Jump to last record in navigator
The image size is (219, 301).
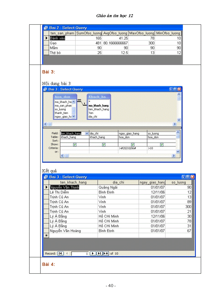99,253
